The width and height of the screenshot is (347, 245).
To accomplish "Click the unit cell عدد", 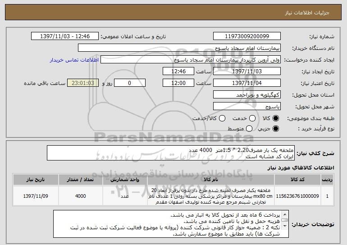I will tap(125, 196).
